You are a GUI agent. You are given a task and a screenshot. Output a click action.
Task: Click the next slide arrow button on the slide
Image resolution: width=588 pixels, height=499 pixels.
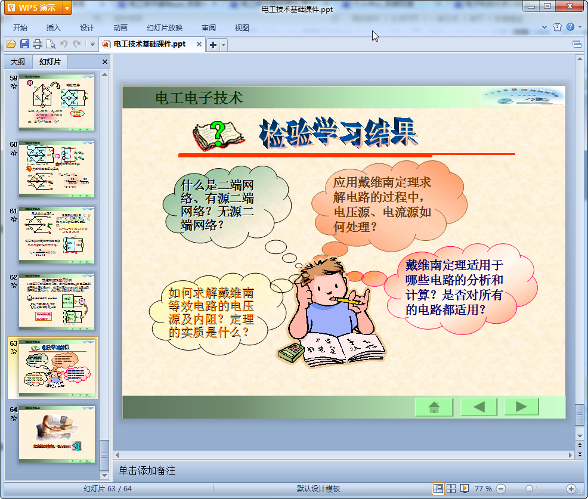(x=522, y=407)
